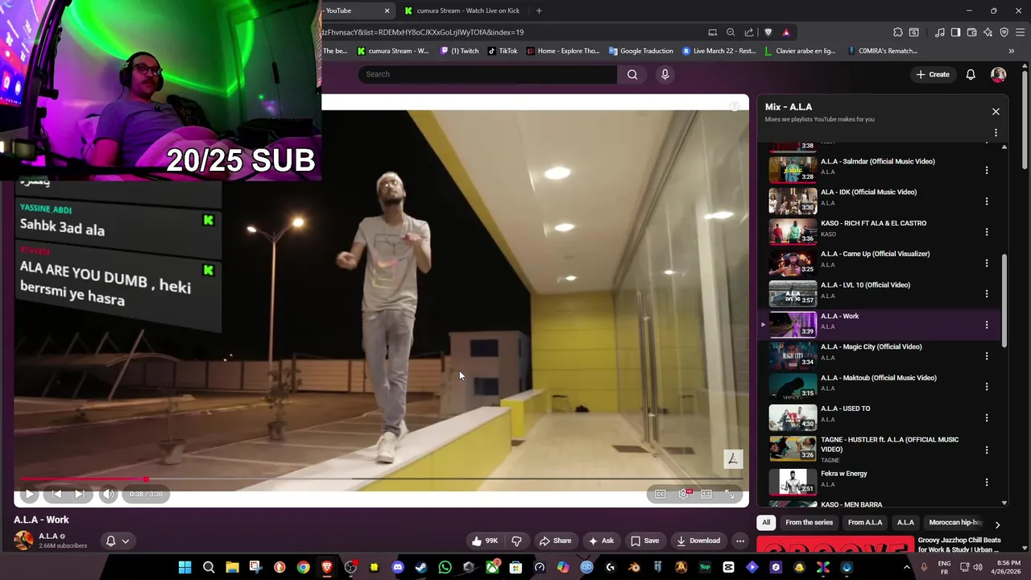Open the Google Traduction bookmark
The image size is (1031, 580).
point(641,51)
